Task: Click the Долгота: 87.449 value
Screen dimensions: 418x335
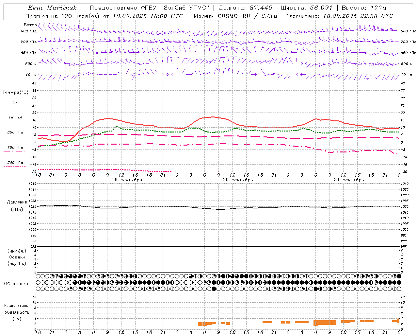Action: 245,8
